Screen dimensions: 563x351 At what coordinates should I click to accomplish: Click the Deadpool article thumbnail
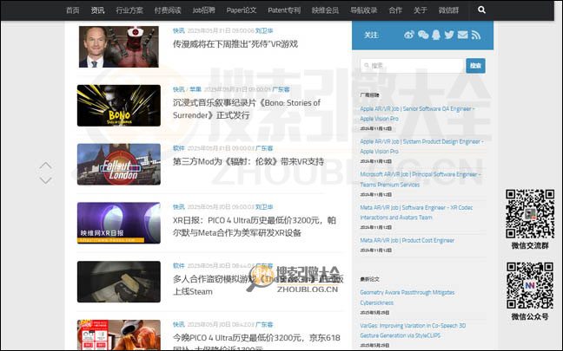119,47
